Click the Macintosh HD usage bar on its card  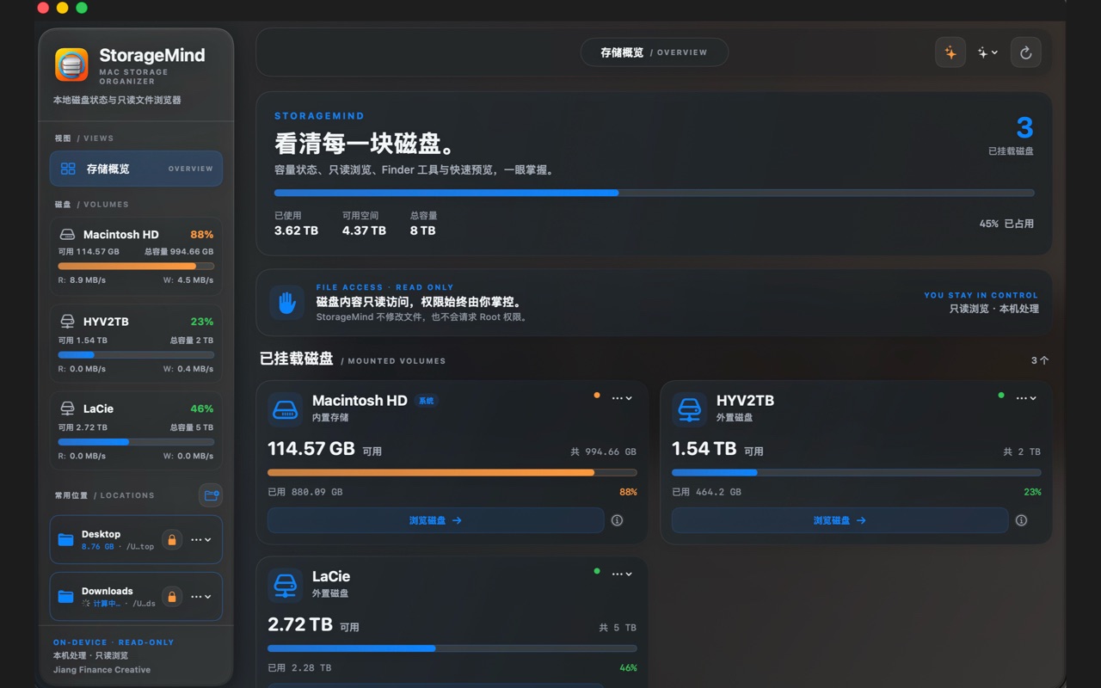tap(452, 473)
